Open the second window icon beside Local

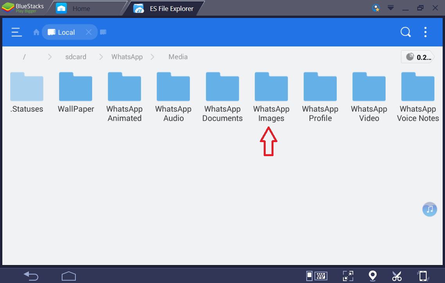(103, 32)
